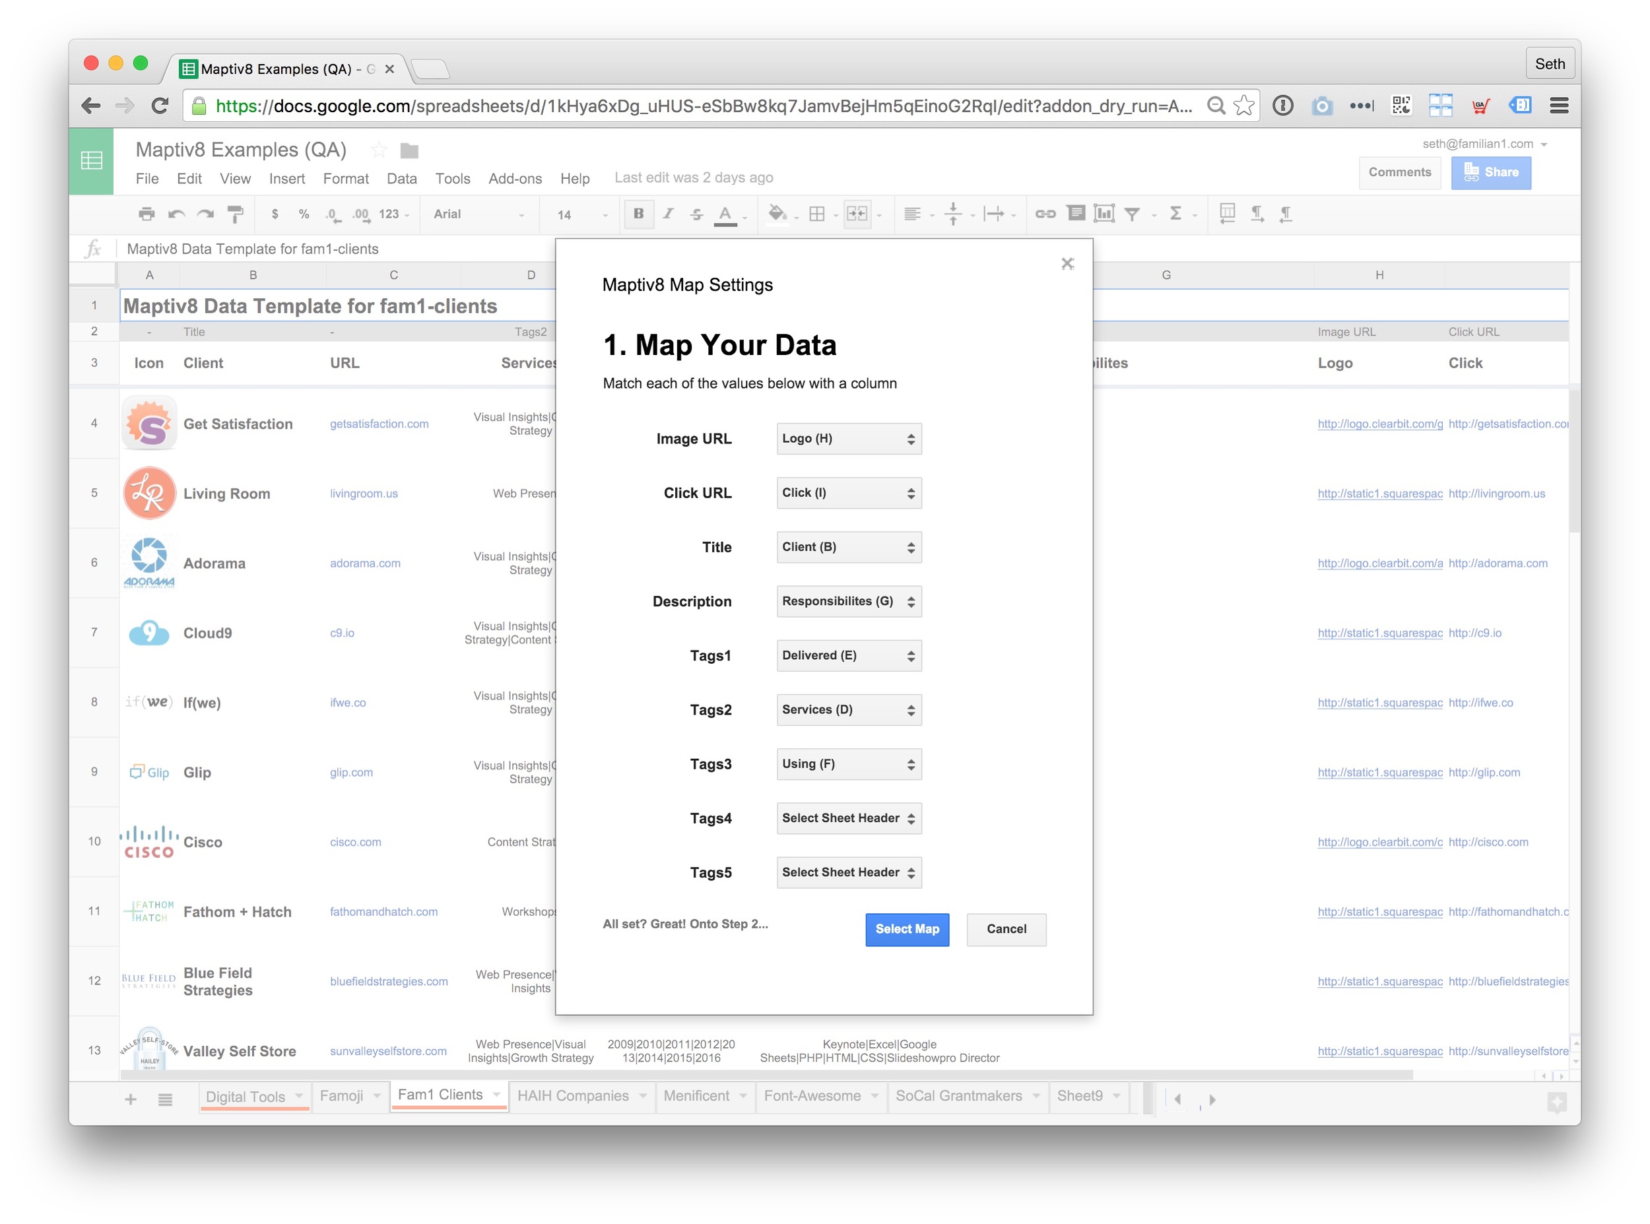This screenshot has height=1224, width=1650.
Task: Open the Tags3 column dropdown
Action: click(849, 763)
